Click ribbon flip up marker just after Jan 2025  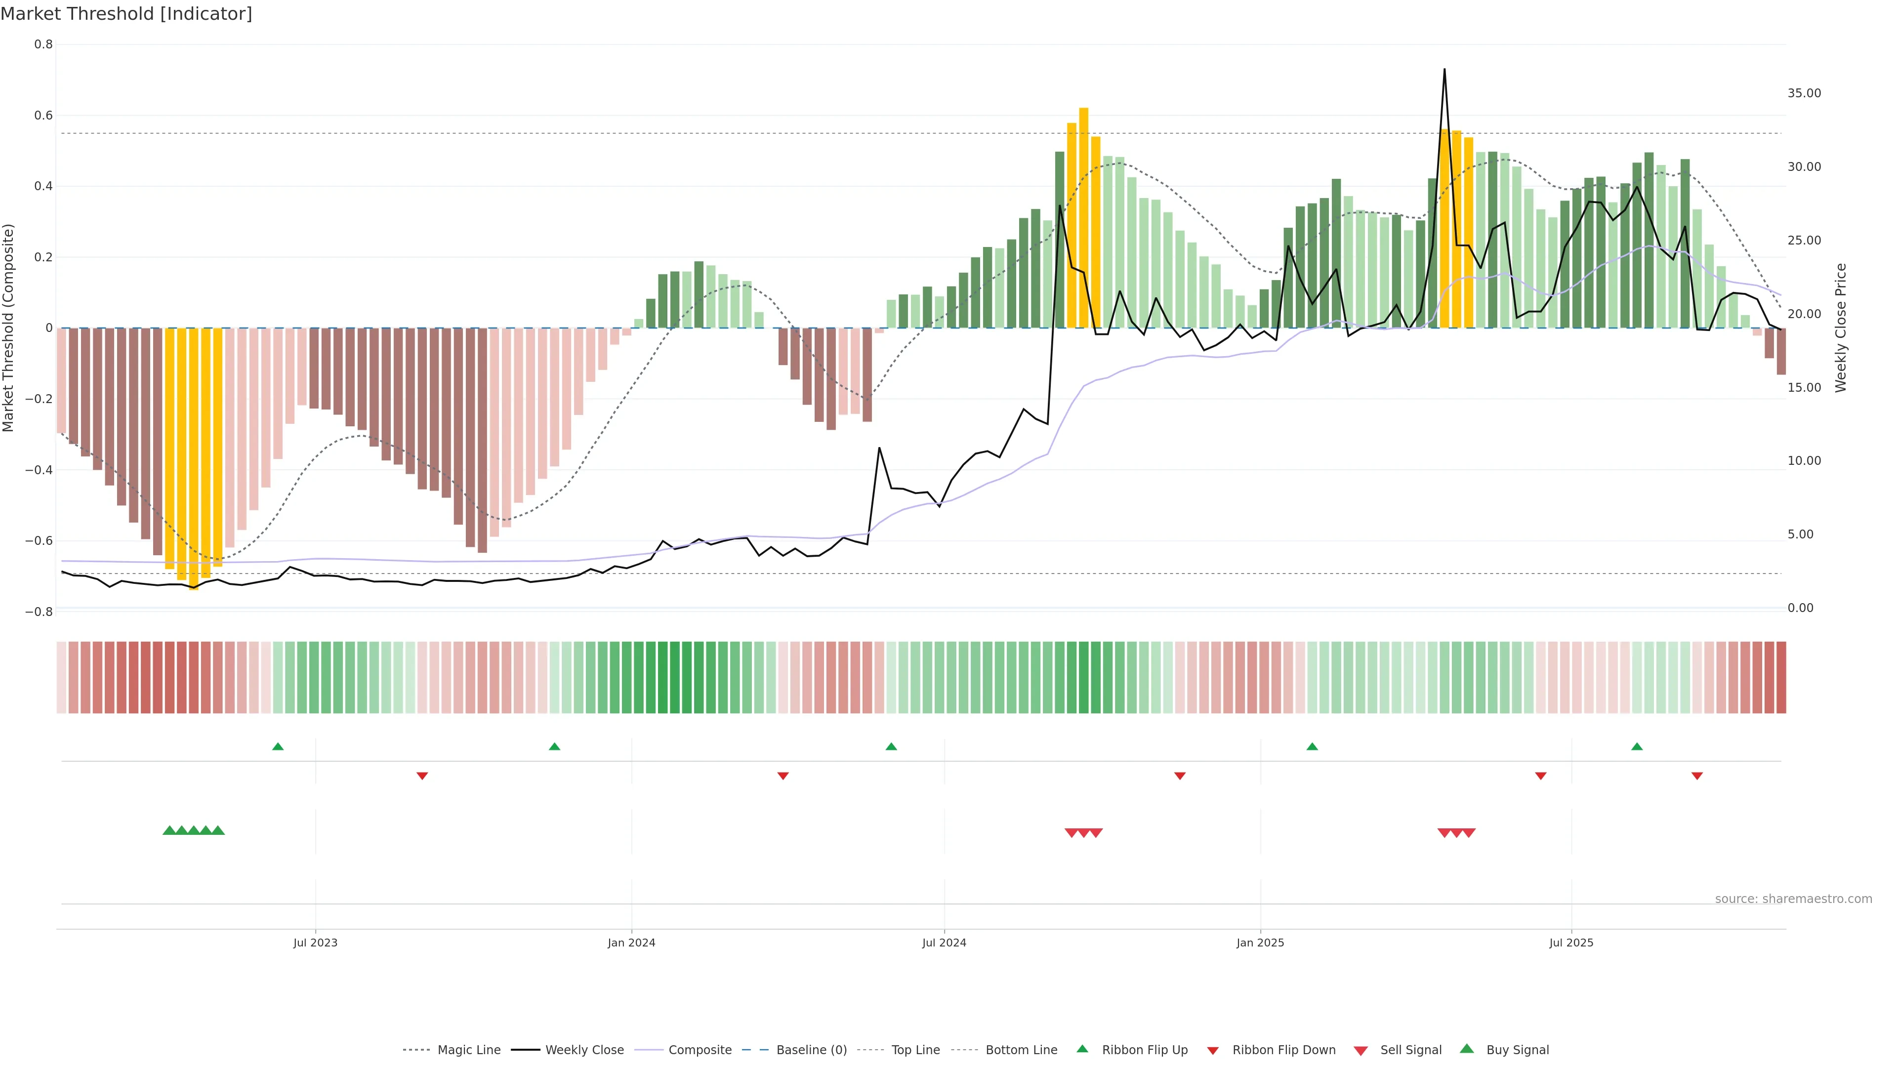tap(1312, 747)
